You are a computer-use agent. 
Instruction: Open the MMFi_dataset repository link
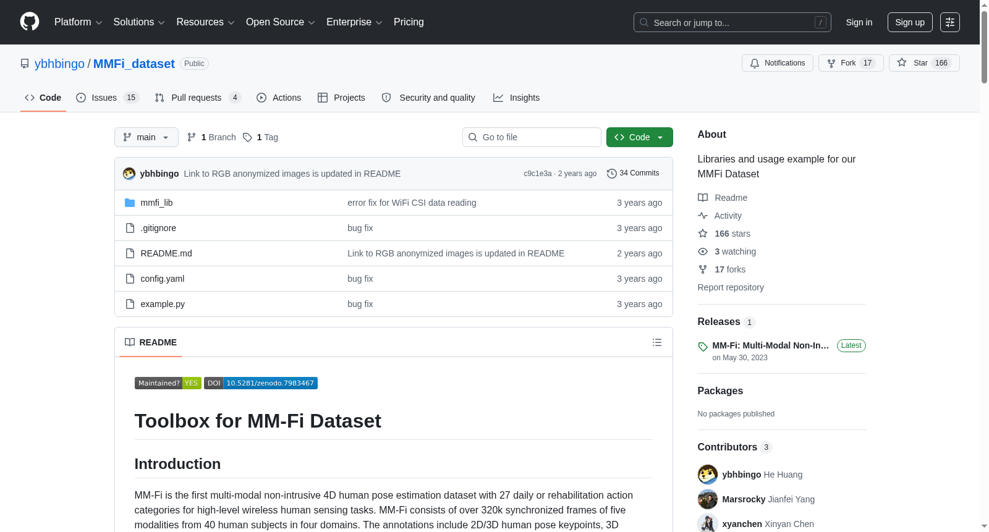[134, 64]
